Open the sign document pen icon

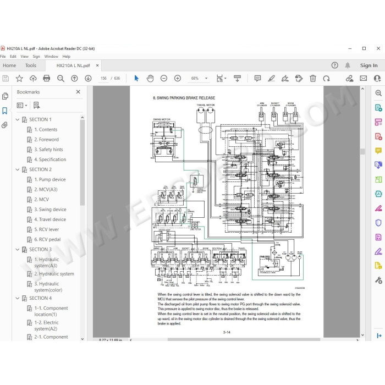(x=285, y=78)
